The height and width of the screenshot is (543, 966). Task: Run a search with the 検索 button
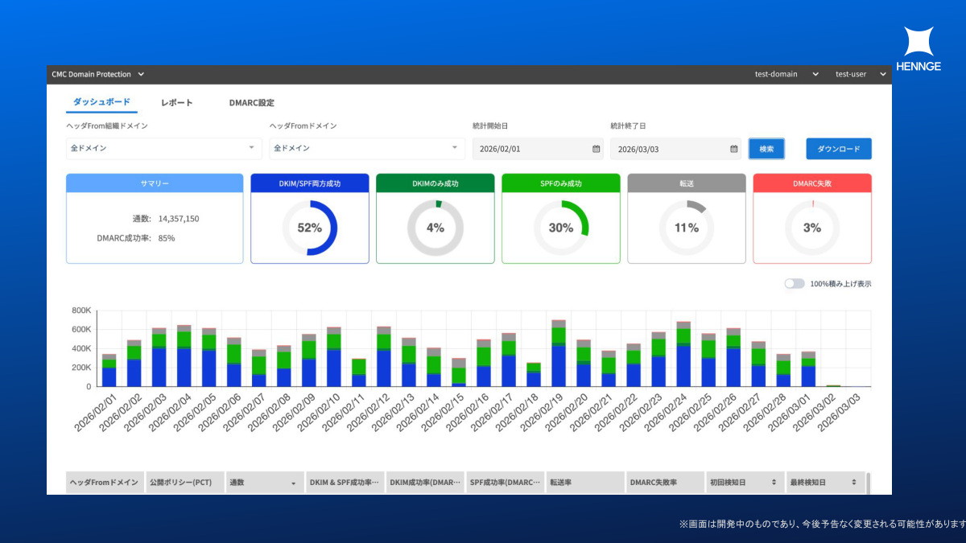[766, 149]
